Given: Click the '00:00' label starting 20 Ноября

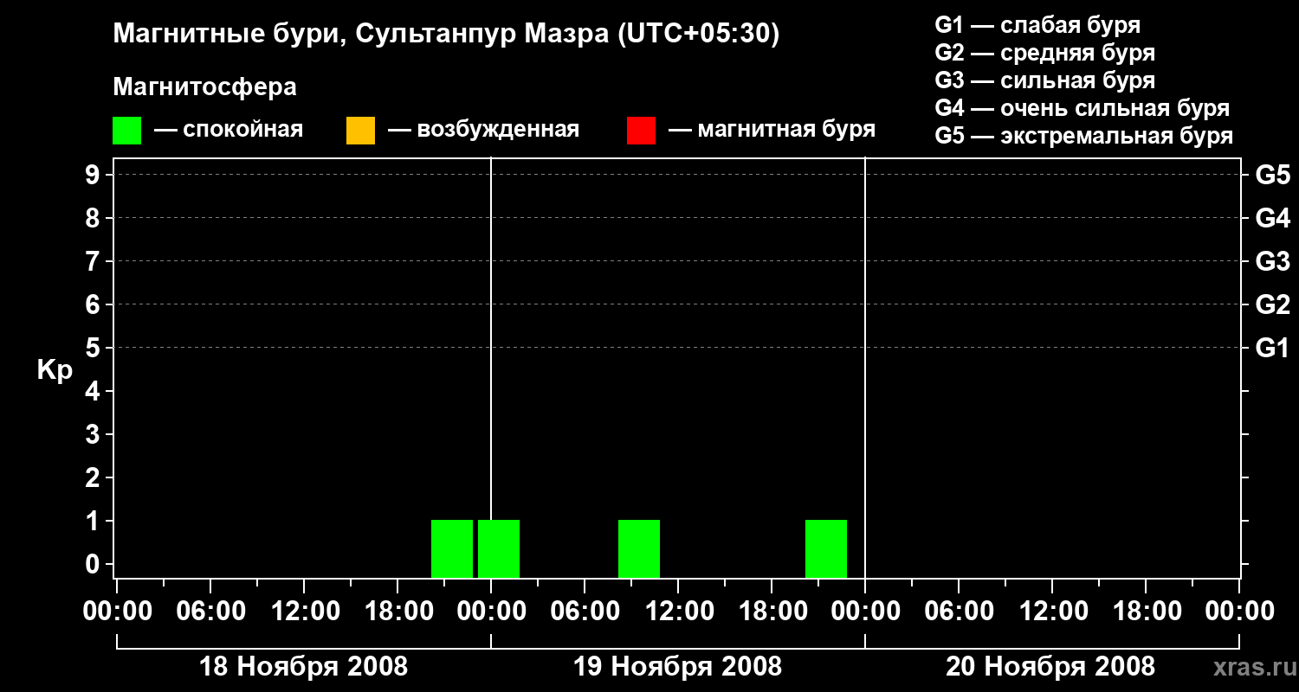Looking at the screenshot, I should pyautogui.click(x=865, y=612).
